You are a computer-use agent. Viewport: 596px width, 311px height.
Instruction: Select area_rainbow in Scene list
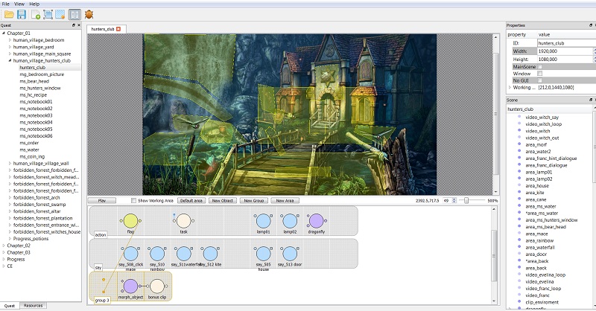[x=539, y=240]
